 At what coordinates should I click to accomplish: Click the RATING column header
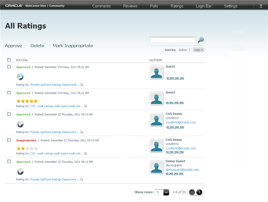pyautogui.click(x=22, y=60)
